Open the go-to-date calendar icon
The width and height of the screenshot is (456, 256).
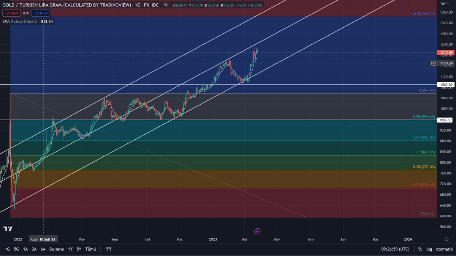108,249
